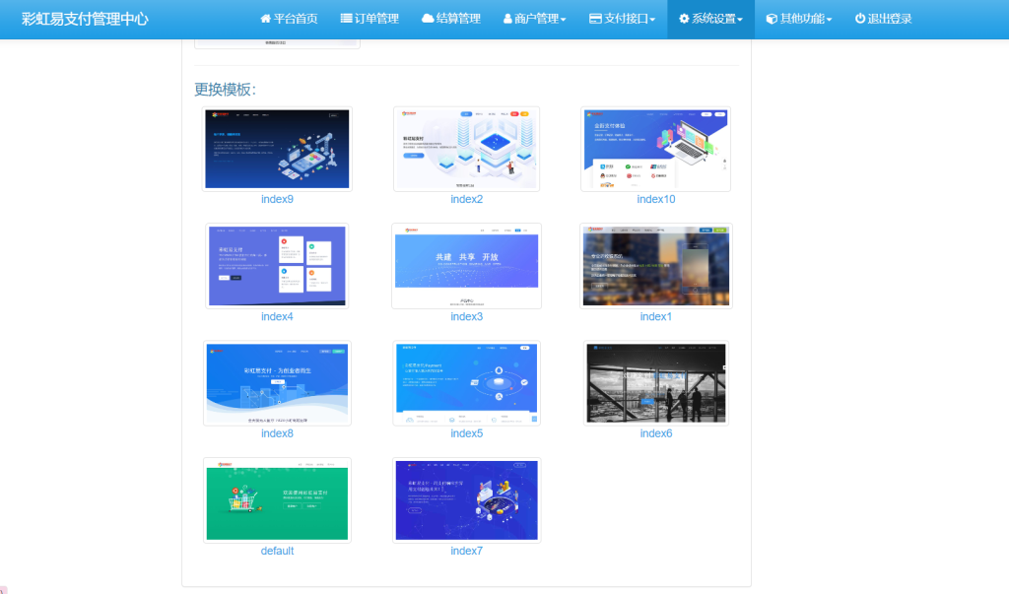
Task: Click the index9 template name link
Action: coord(277,199)
